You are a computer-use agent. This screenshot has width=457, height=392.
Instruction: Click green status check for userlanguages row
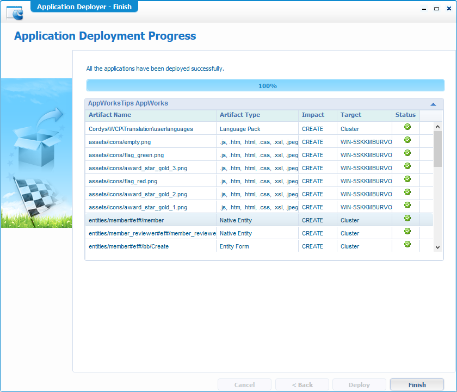pos(407,127)
